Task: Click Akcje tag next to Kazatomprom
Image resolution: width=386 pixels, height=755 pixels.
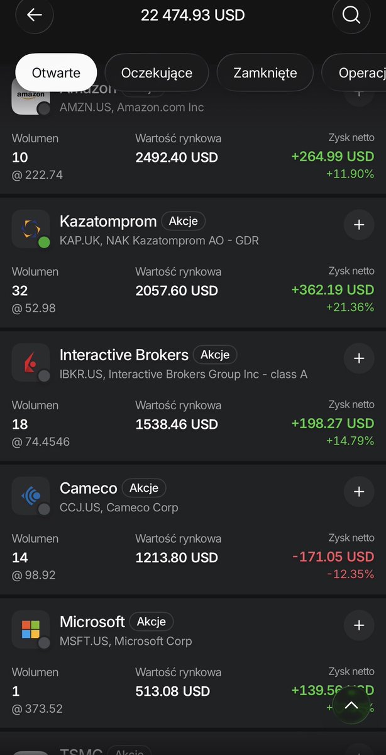Action: pyautogui.click(x=183, y=221)
